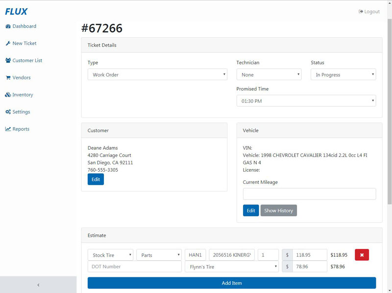Delete estimate line with red X button

[x=362, y=255]
